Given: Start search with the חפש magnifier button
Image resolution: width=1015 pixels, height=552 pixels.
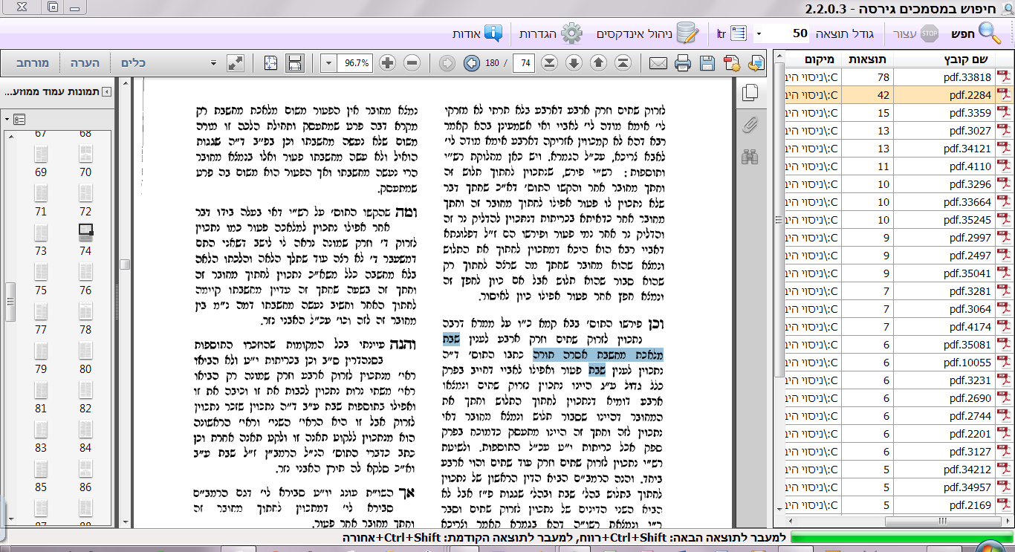Looking at the screenshot, I should pos(976,33).
